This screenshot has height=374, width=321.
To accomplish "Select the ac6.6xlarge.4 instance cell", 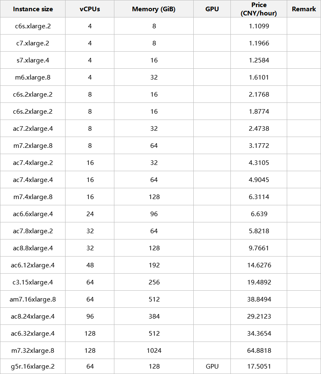I will point(33,214).
